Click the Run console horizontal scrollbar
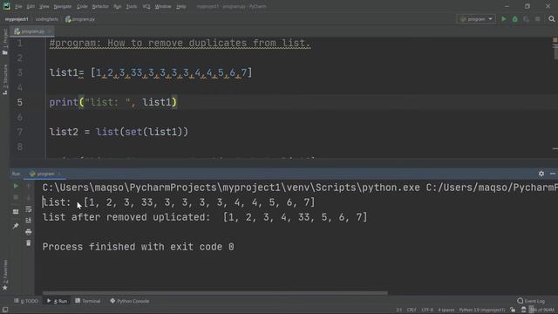The height and width of the screenshot is (314, 558). [215, 293]
